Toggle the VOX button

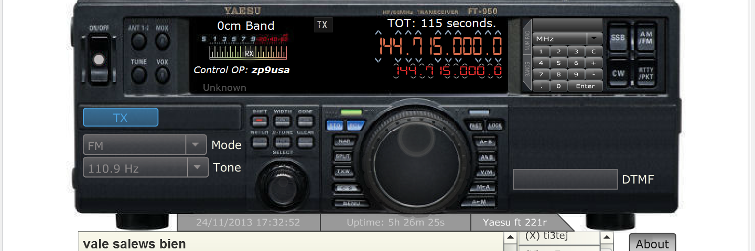tap(163, 75)
